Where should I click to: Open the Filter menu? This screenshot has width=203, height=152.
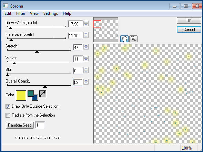pos(21,13)
